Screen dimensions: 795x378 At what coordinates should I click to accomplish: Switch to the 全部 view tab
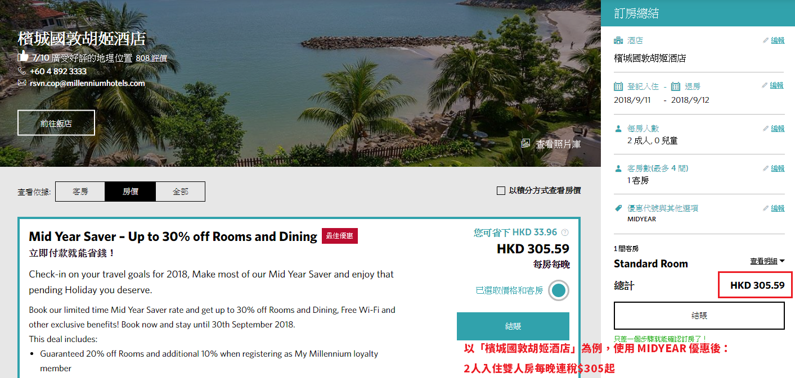pyautogui.click(x=180, y=192)
